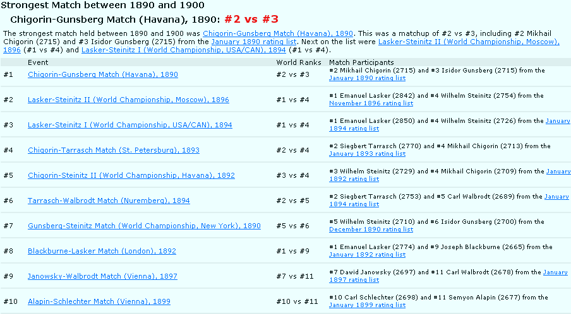Select Chigorin-Steinitz II (Havana), 1892 event
The width and height of the screenshot is (571, 314).
131,175
